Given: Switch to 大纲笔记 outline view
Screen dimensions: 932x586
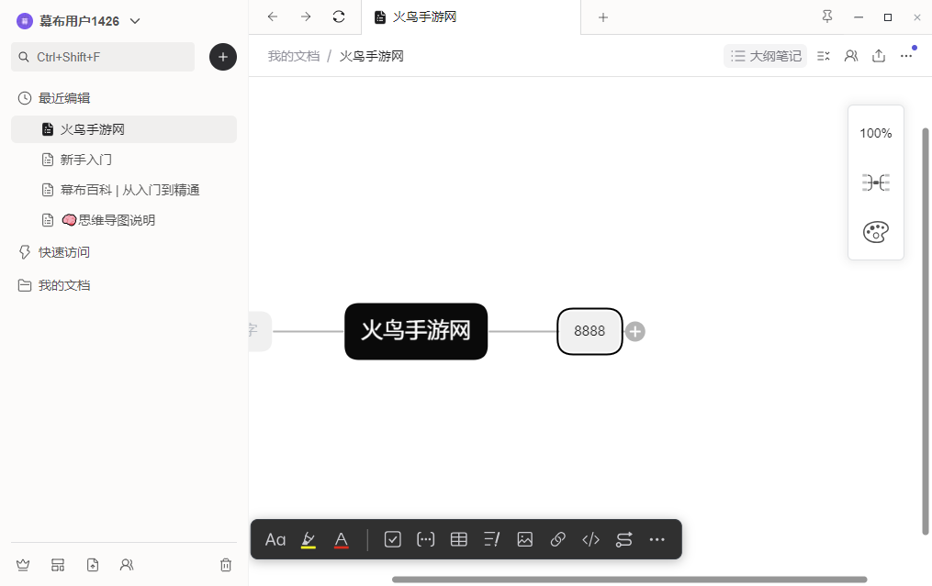Looking at the screenshot, I should 766,56.
